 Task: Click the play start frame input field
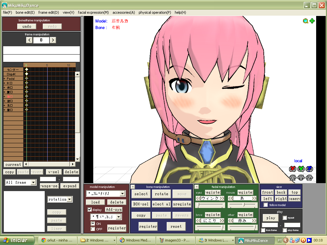pyautogui.click(x=270, y=225)
